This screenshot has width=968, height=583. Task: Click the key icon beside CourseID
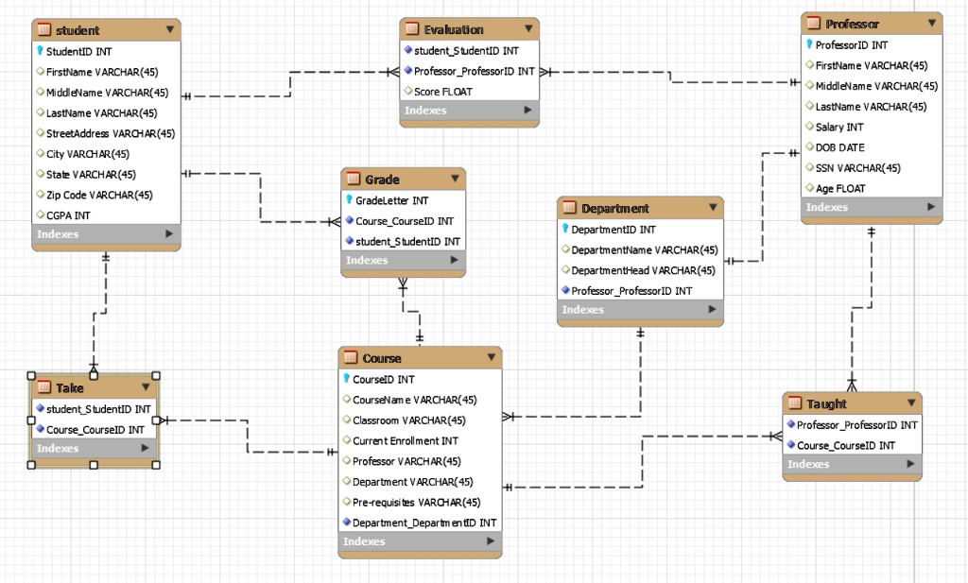(348, 379)
